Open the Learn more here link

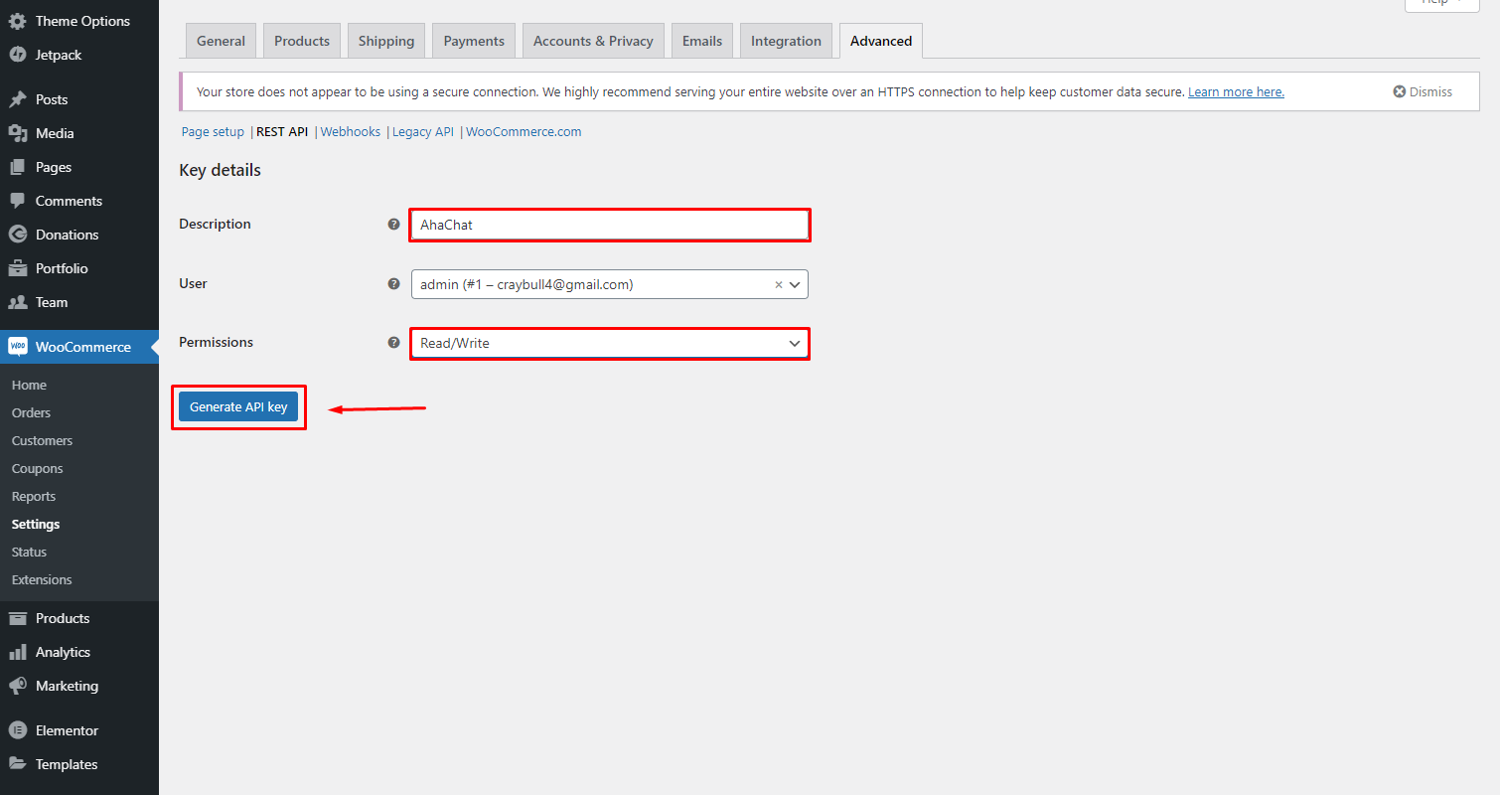(x=1236, y=91)
